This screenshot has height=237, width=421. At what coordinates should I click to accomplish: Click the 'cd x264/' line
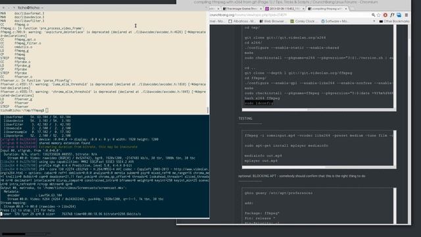click(x=253, y=43)
